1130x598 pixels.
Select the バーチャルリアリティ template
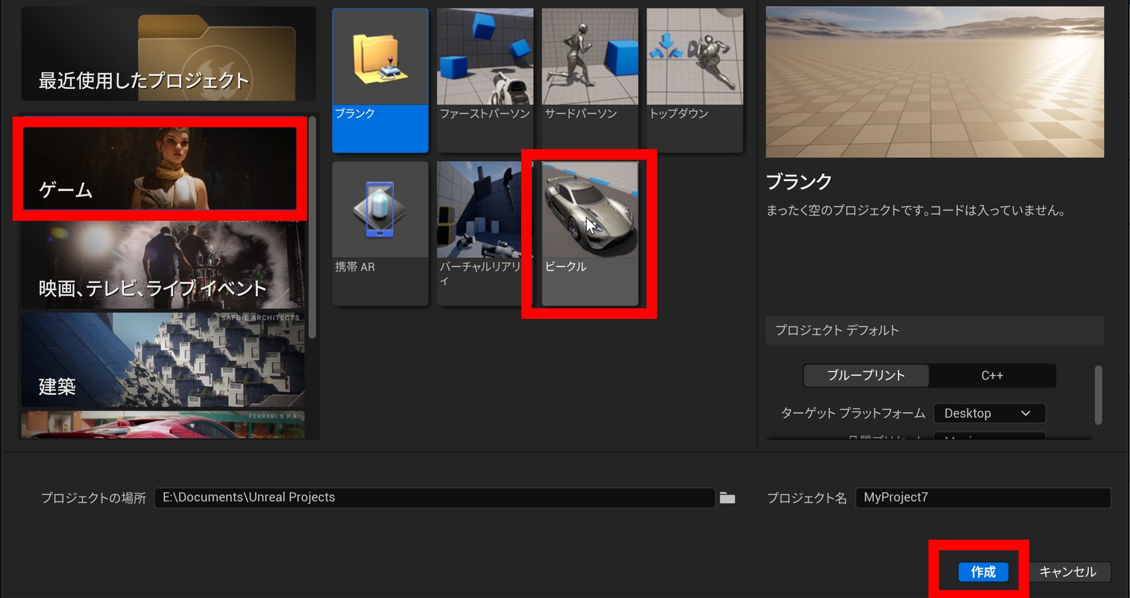(x=485, y=233)
